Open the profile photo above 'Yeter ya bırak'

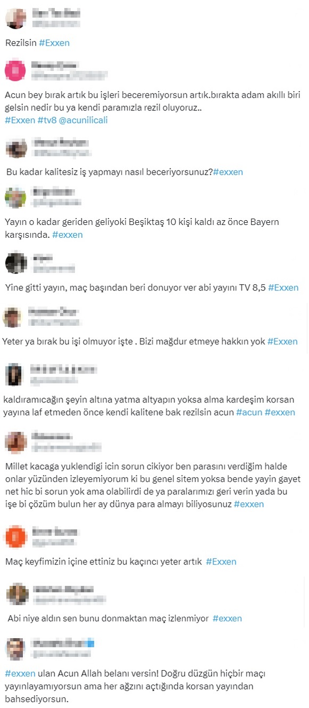[12, 317]
